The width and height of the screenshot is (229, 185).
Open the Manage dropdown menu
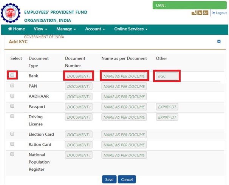66,29
